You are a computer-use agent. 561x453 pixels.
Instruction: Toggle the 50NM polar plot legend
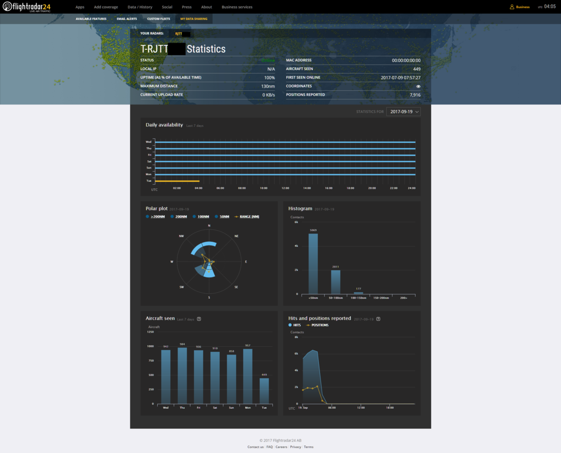pos(222,217)
